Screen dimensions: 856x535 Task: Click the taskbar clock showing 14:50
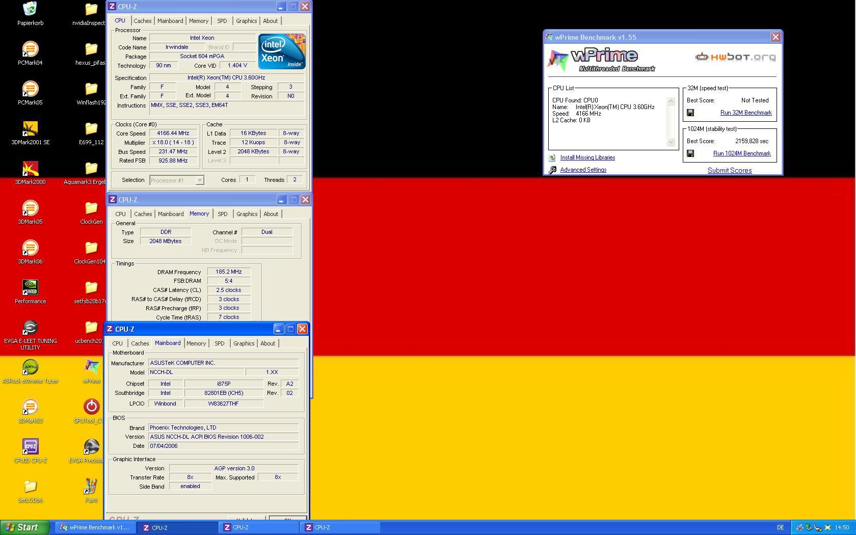click(x=842, y=527)
